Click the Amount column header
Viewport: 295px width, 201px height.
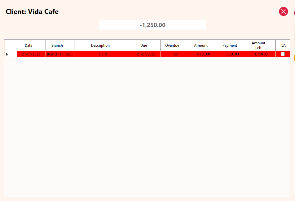click(x=201, y=46)
